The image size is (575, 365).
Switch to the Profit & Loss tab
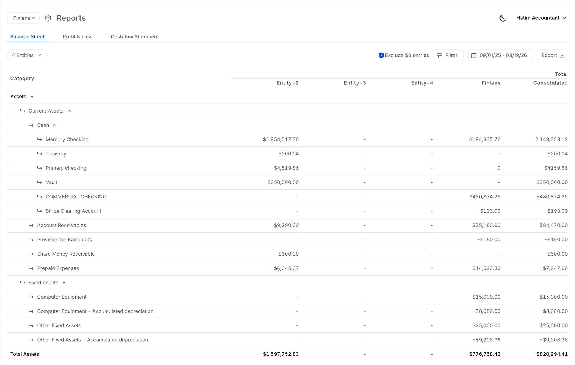coord(77,37)
